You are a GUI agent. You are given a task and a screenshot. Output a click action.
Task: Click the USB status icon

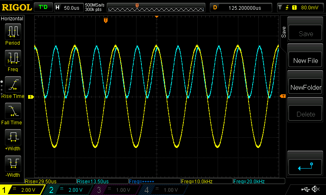click(305, 189)
